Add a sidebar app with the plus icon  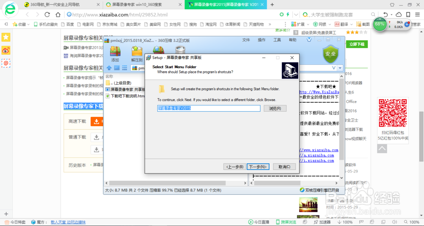(x=6, y=214)
